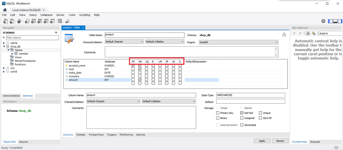Image resolution: width=343 pixels, height=150 pixels.
Task: Open the Query menu
Action: click(x=33, y=15)
